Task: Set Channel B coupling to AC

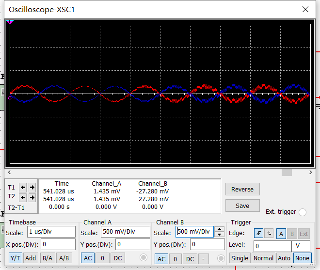Action: coord(161,259)
